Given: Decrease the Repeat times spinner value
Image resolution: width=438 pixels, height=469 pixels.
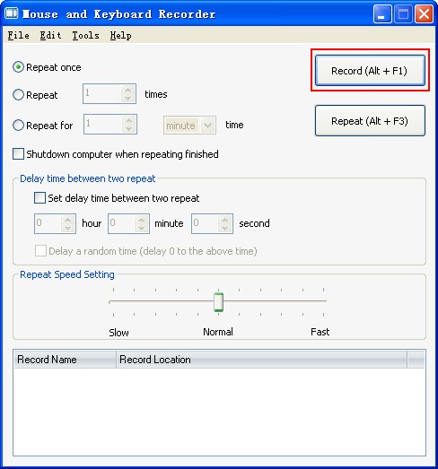Looking at the screenshot, I should tap(127, 98).
